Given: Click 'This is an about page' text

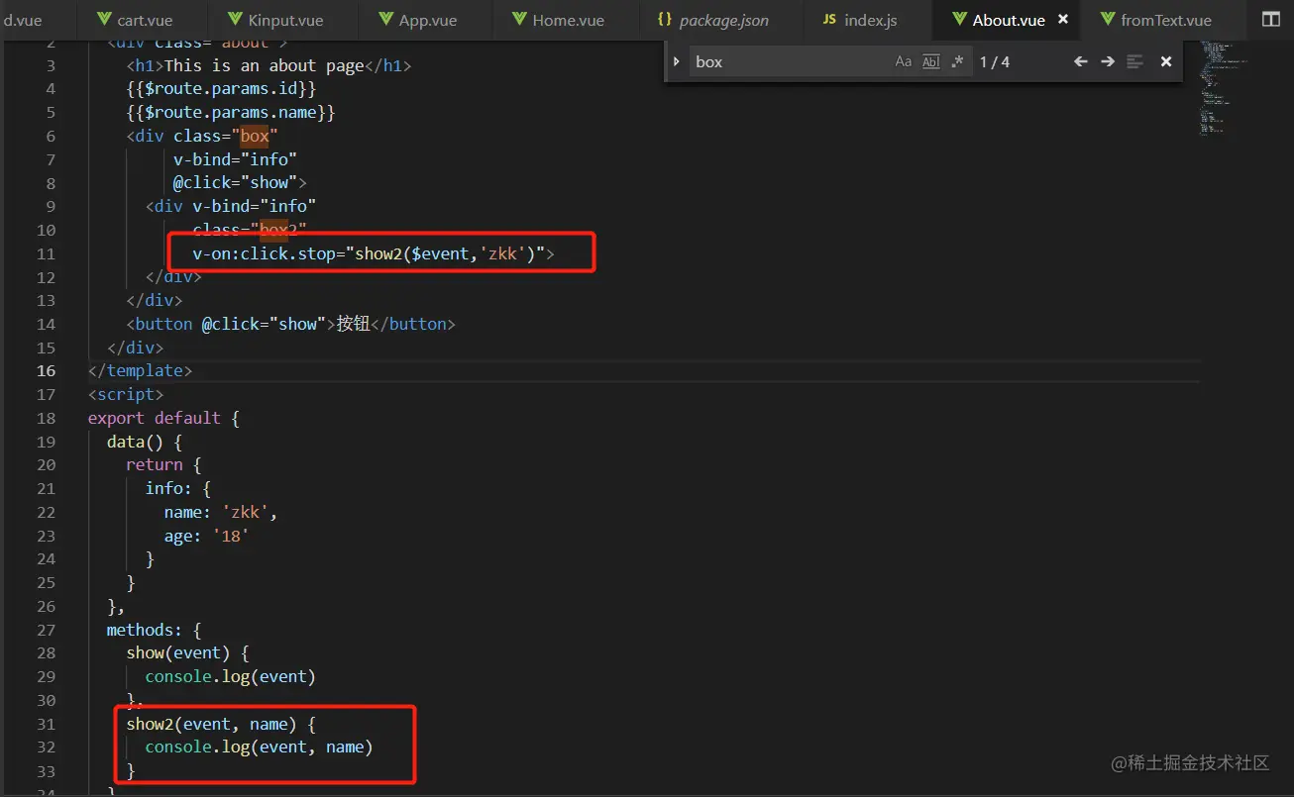Looking at the screenshot, I should click(265, 65).
